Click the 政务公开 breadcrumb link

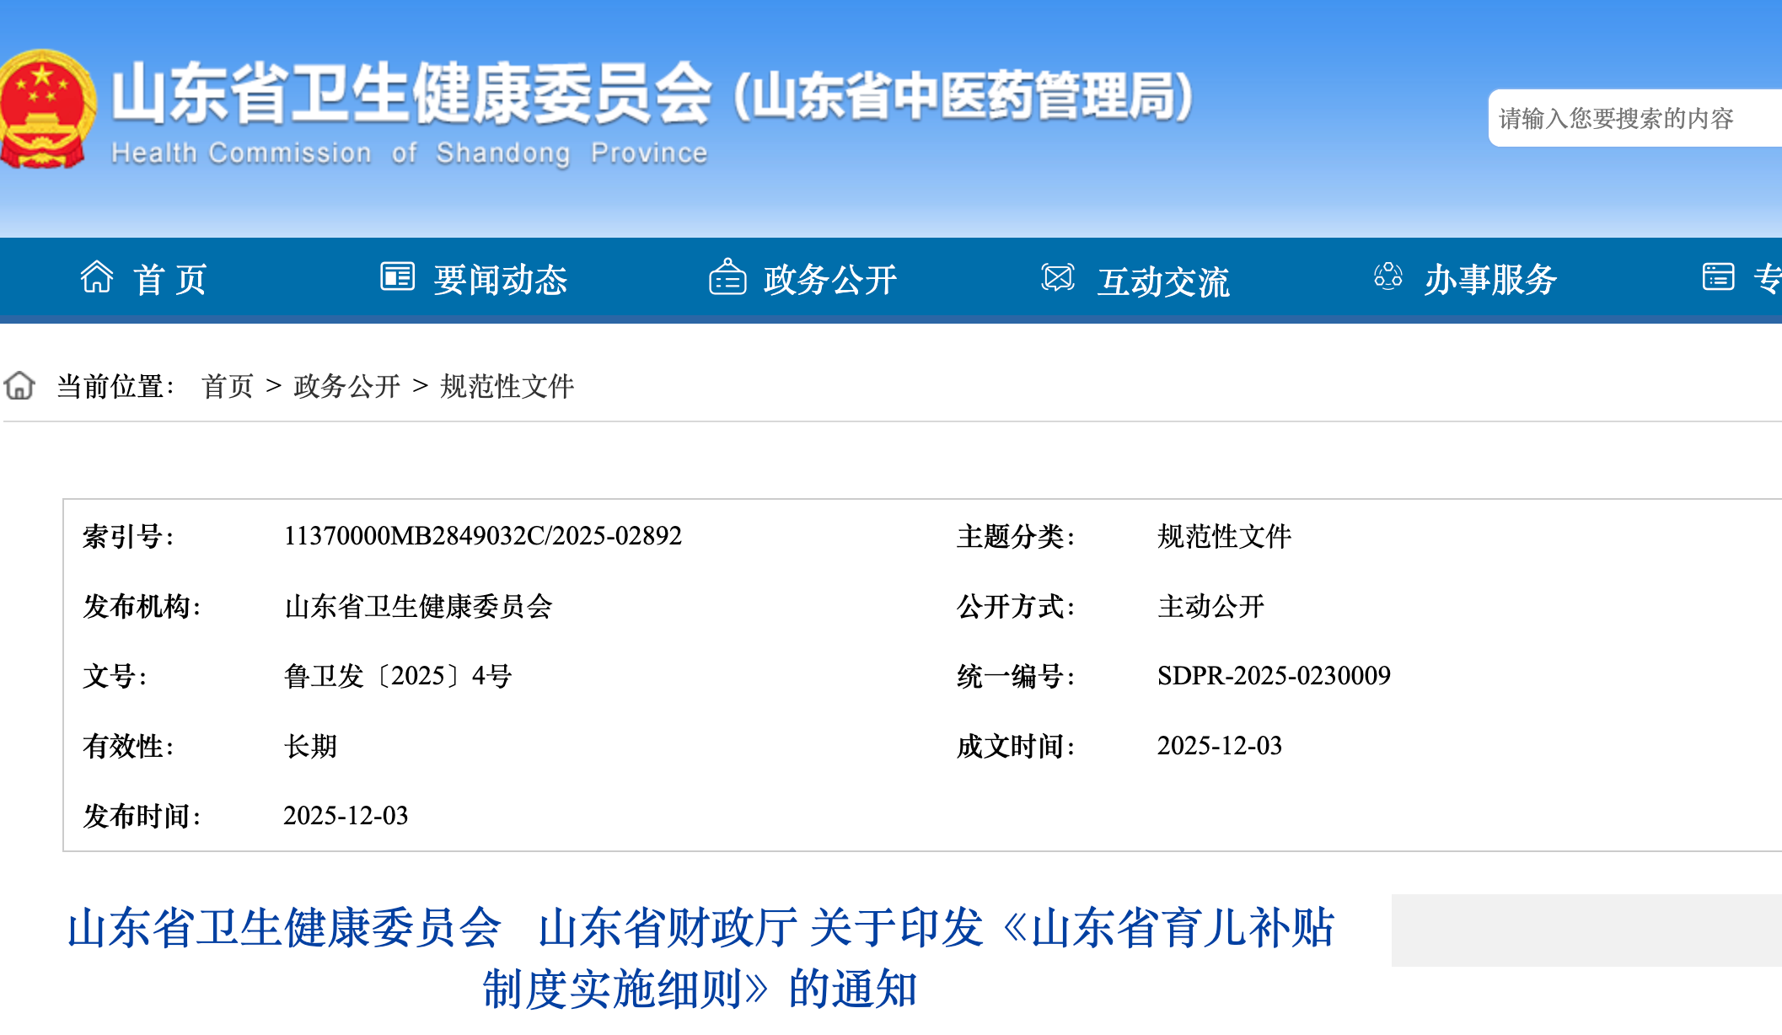click(346, 387)
